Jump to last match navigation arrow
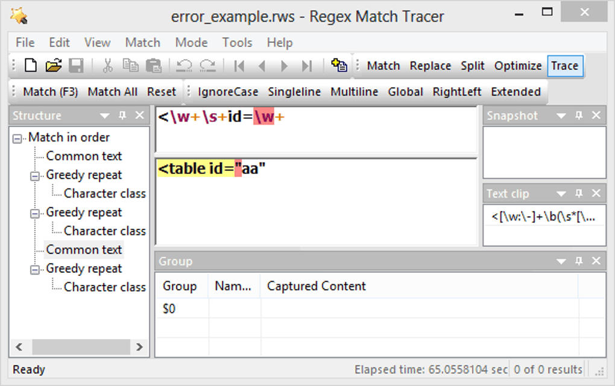The height and width of the screenshot is (386, 615). click(307, 66)
